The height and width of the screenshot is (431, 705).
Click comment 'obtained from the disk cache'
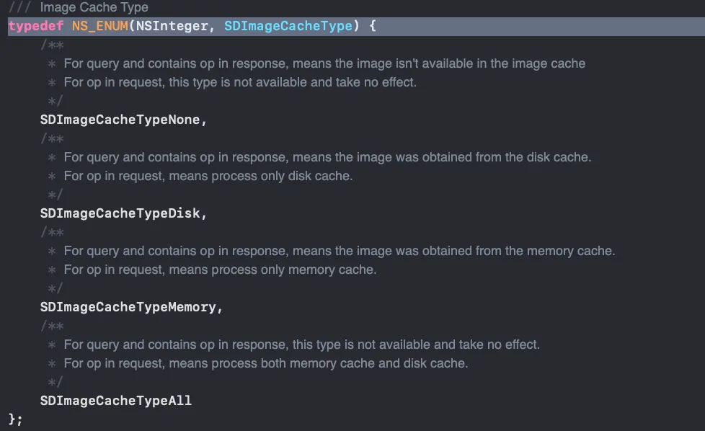pos(327,157)
